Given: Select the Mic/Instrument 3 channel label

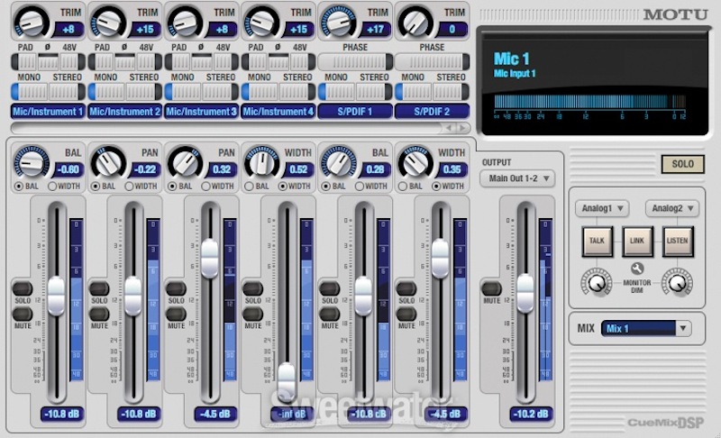Looking at the screenshot, I should tap(201, 111).
